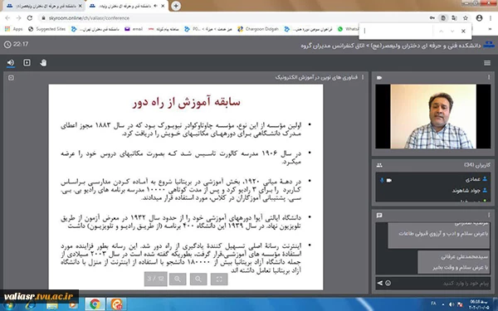Click the FA language indicator in the taskbar
This screenshot has height=311, width=498.
[x=433, y=304]
